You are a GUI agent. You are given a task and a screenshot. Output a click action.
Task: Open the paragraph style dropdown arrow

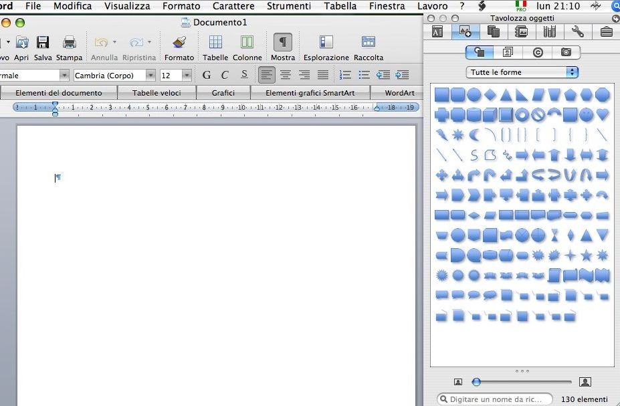pos(64,75)
